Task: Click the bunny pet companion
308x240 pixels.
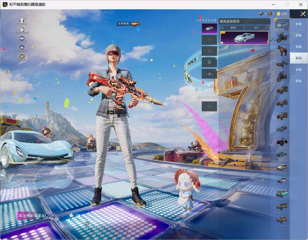Action: (x=187, y=189)
